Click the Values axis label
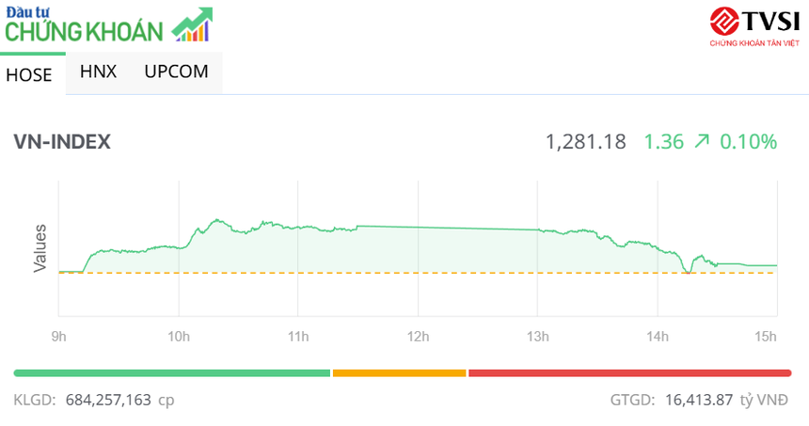 coord(40,247)
